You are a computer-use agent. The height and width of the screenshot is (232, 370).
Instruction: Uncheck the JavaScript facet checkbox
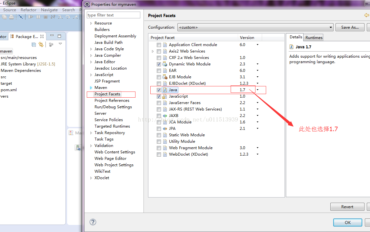pyautogui.click(x=159, y=96)
